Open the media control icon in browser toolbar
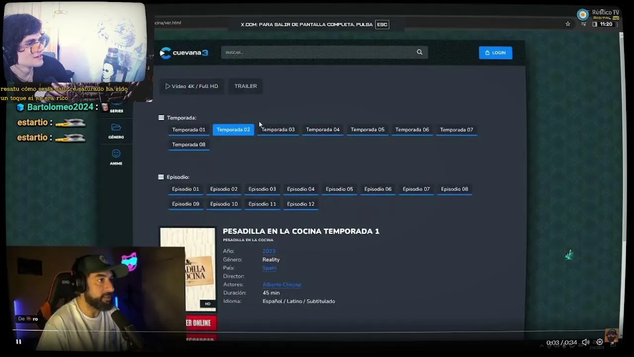This screenshot has height=357, width=634. (x=584, y=24)
